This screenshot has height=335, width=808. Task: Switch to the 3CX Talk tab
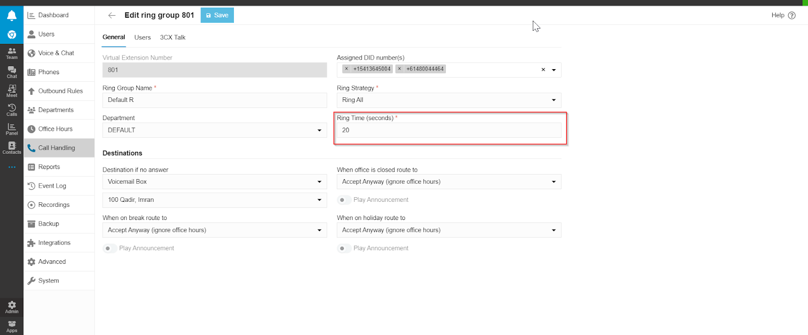pos(173,37)
